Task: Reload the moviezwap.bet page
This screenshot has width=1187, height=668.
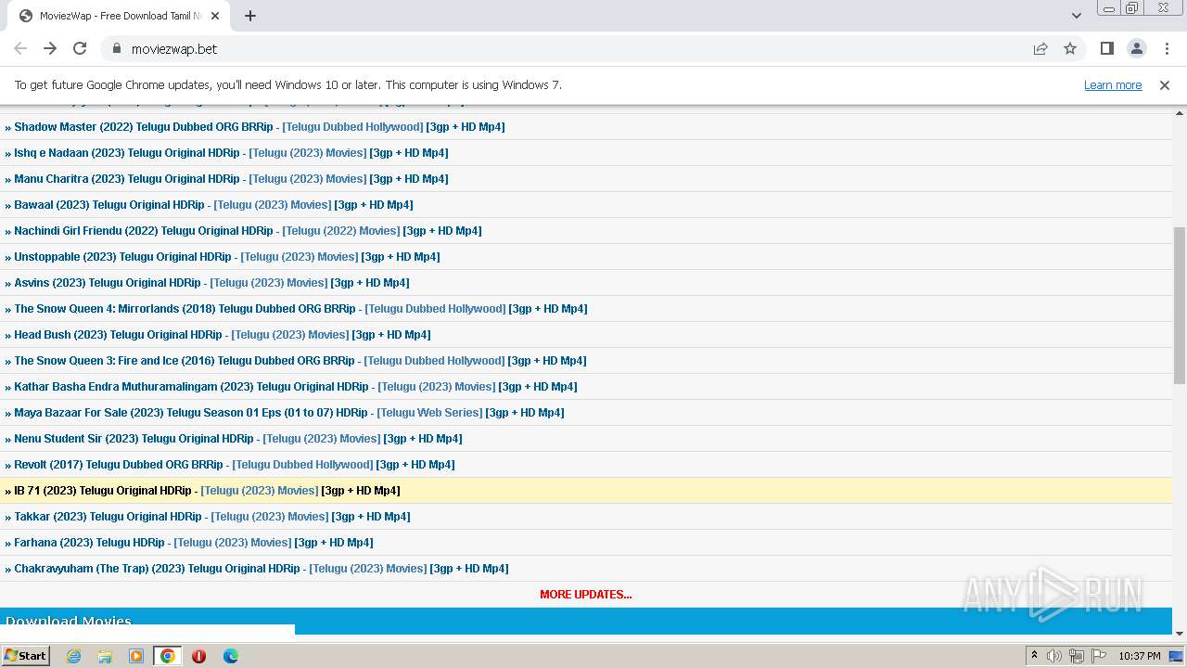Action: 80,48
